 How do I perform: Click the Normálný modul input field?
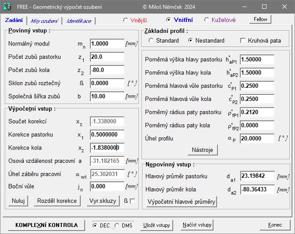(107, 44)
